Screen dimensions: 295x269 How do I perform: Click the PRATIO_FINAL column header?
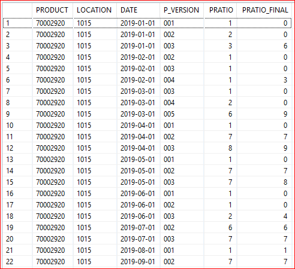click(264, 10)
